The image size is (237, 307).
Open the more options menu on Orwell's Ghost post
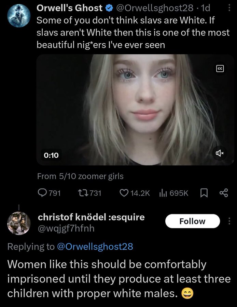(x=229, y=8)
